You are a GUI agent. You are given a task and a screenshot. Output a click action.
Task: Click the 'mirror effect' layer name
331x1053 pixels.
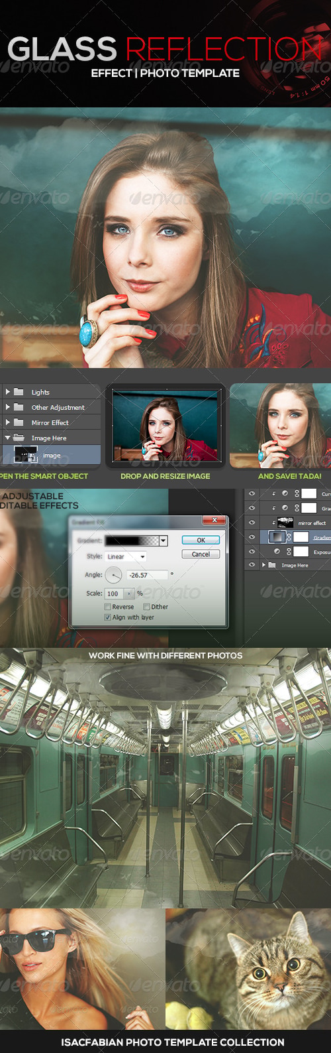tap(312, 523)
